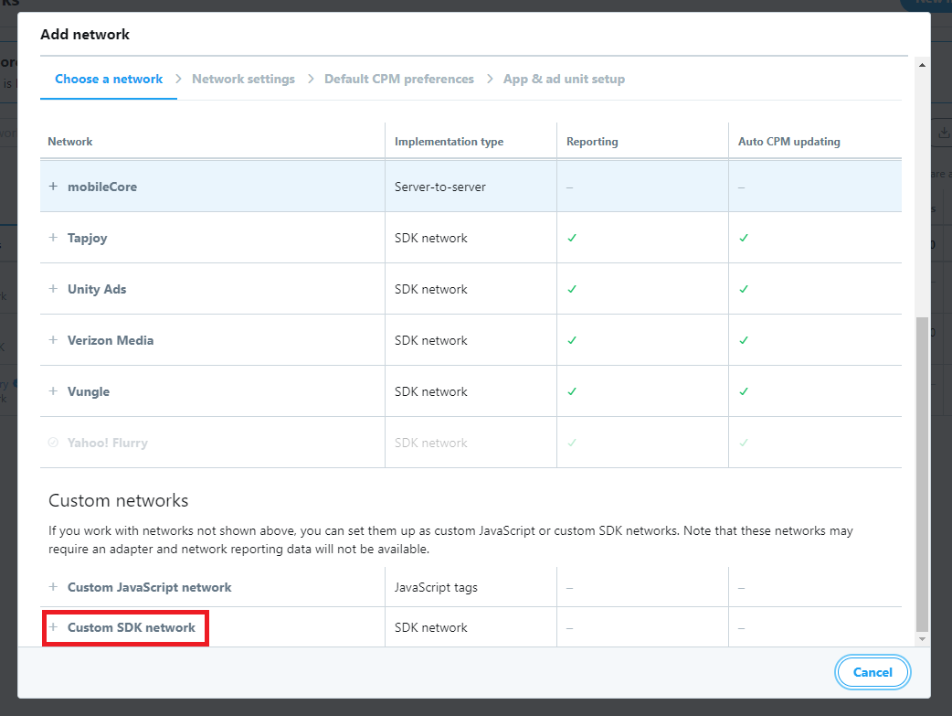This screenshot has height=716, width=952.
Task: Open the Default CPM preferences step
Action: point(399,79)
